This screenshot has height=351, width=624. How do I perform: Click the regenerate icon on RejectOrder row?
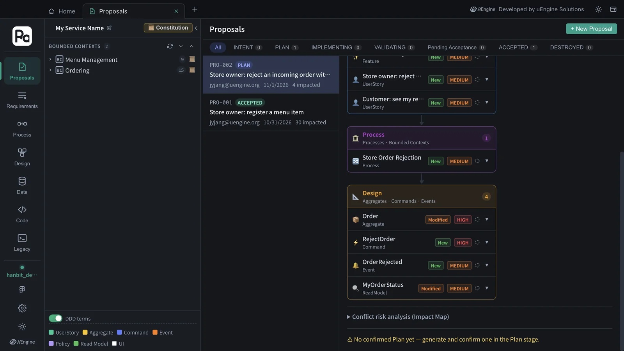click(x=477, y=242)
